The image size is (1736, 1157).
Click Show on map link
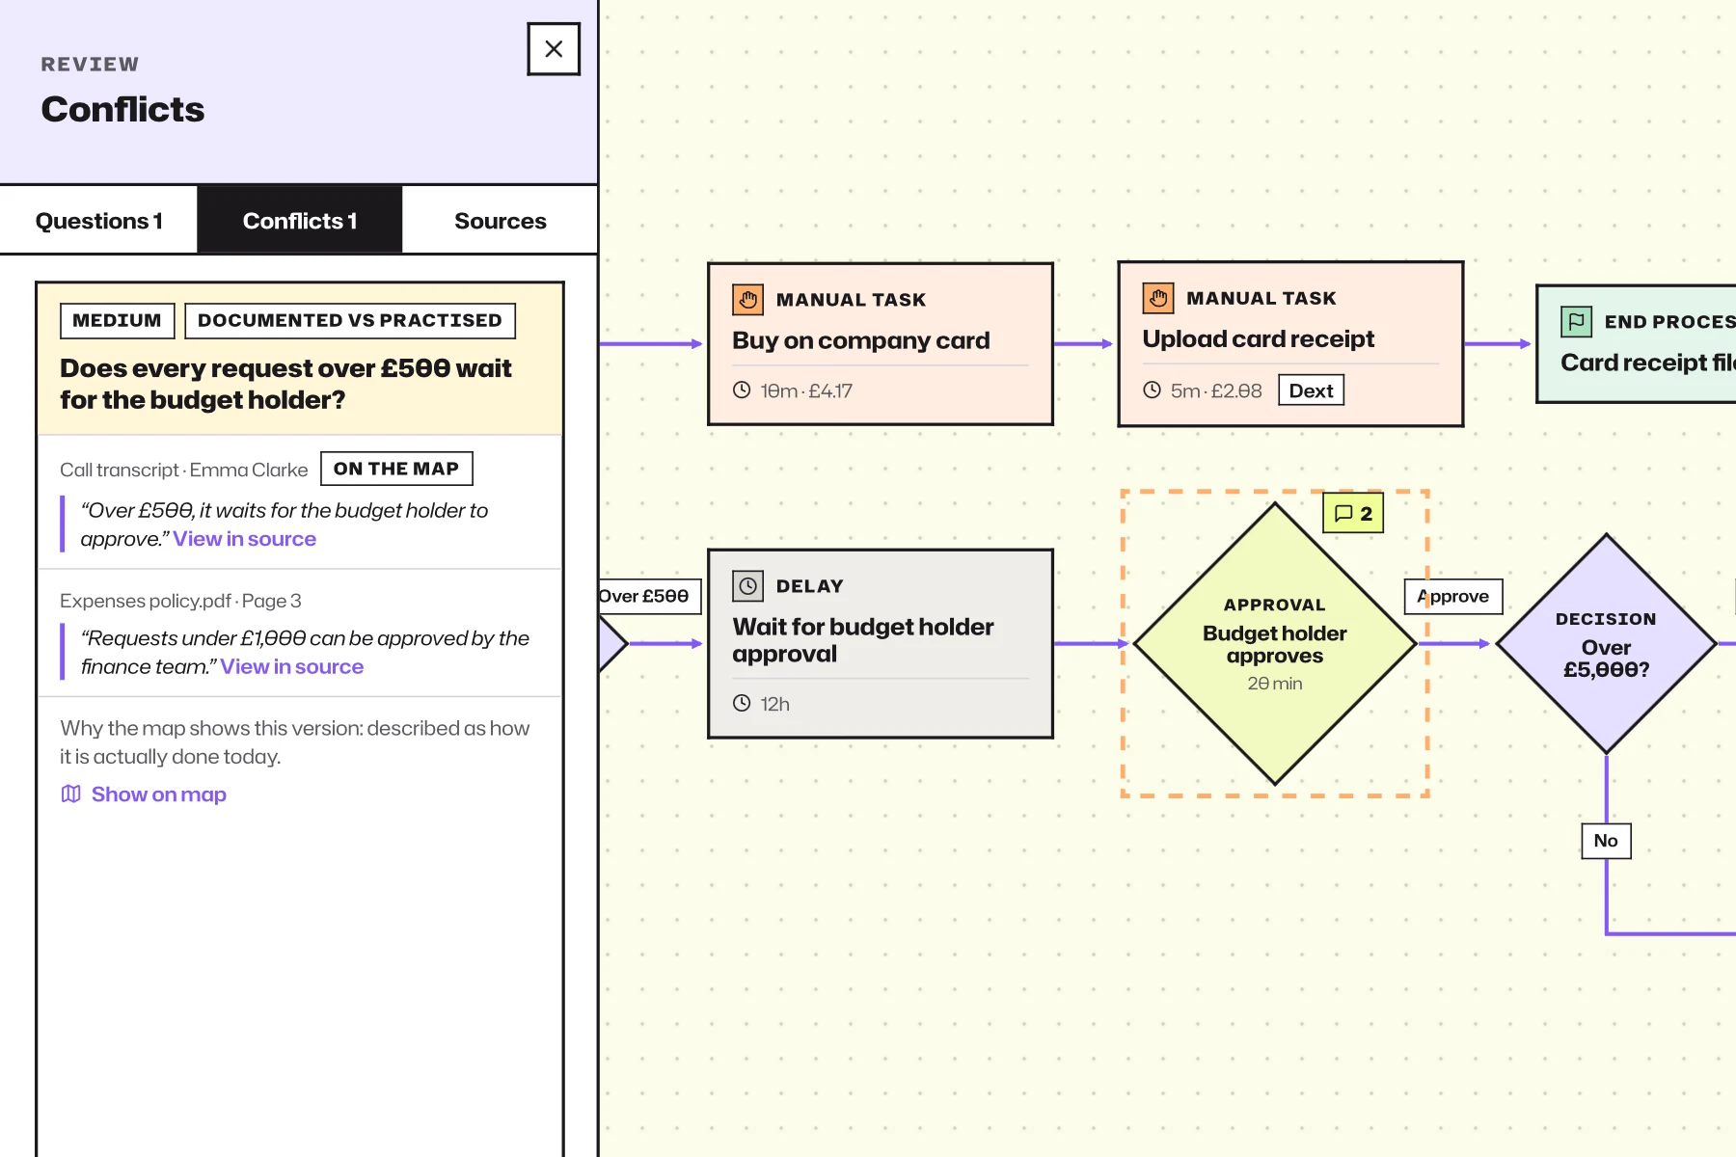tap(159, 794)
